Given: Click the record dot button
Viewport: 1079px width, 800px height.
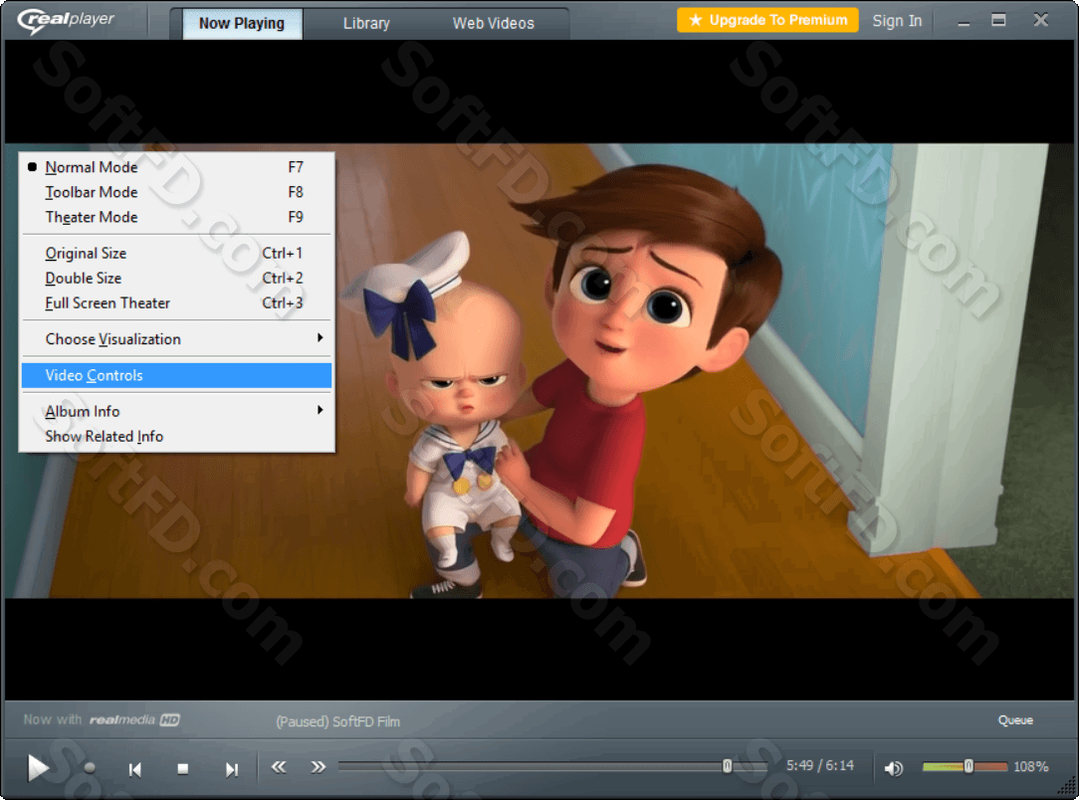Looking at the screenshot, I should [90, 768].
